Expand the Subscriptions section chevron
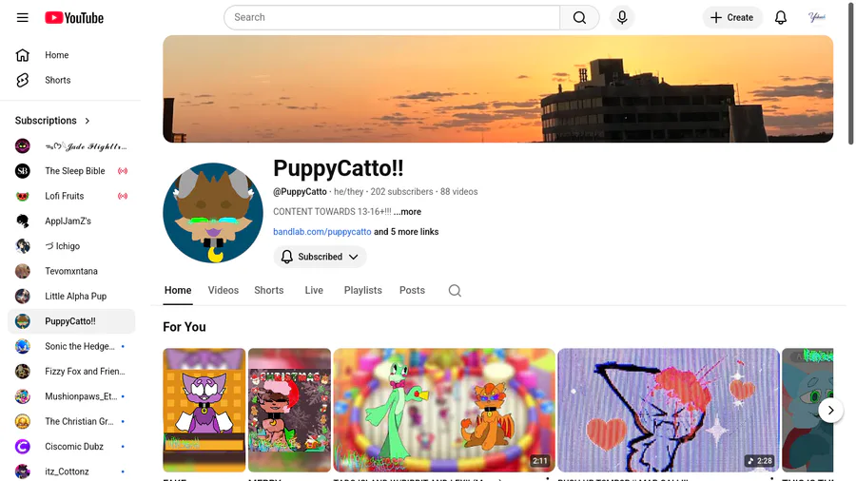Viewport: 856px width, 481px height. coord(88,121)
